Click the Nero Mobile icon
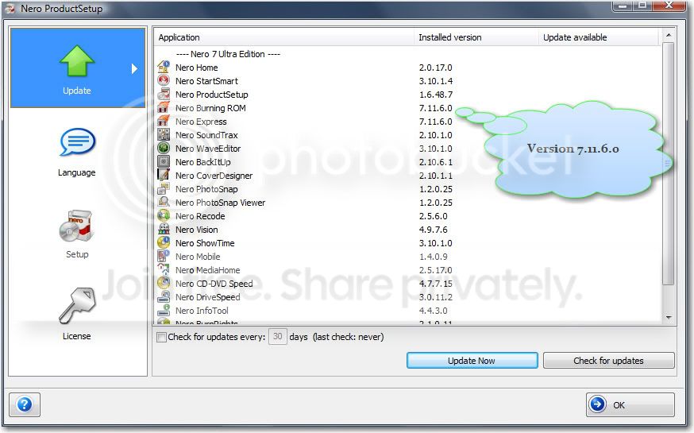This screenshot has height=433, width=694. pos(164,257)
